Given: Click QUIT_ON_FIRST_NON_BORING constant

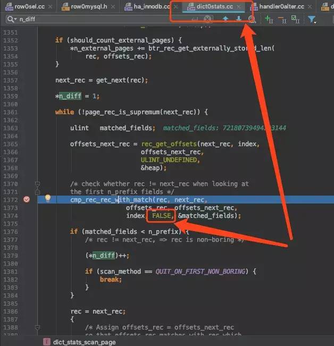Looking at the screenshot, I should [x=201, y=272].
